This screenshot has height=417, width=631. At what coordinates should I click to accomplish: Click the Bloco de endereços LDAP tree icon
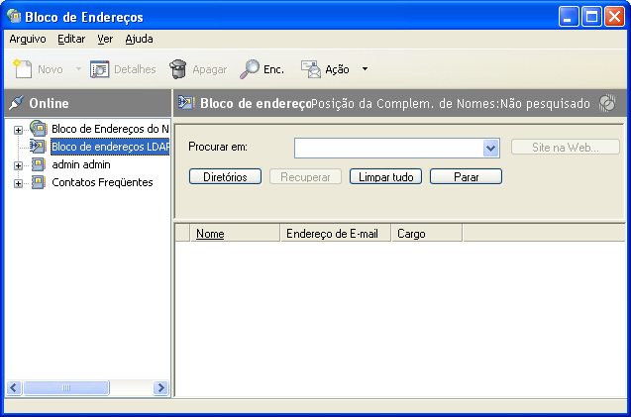(39, 147)
